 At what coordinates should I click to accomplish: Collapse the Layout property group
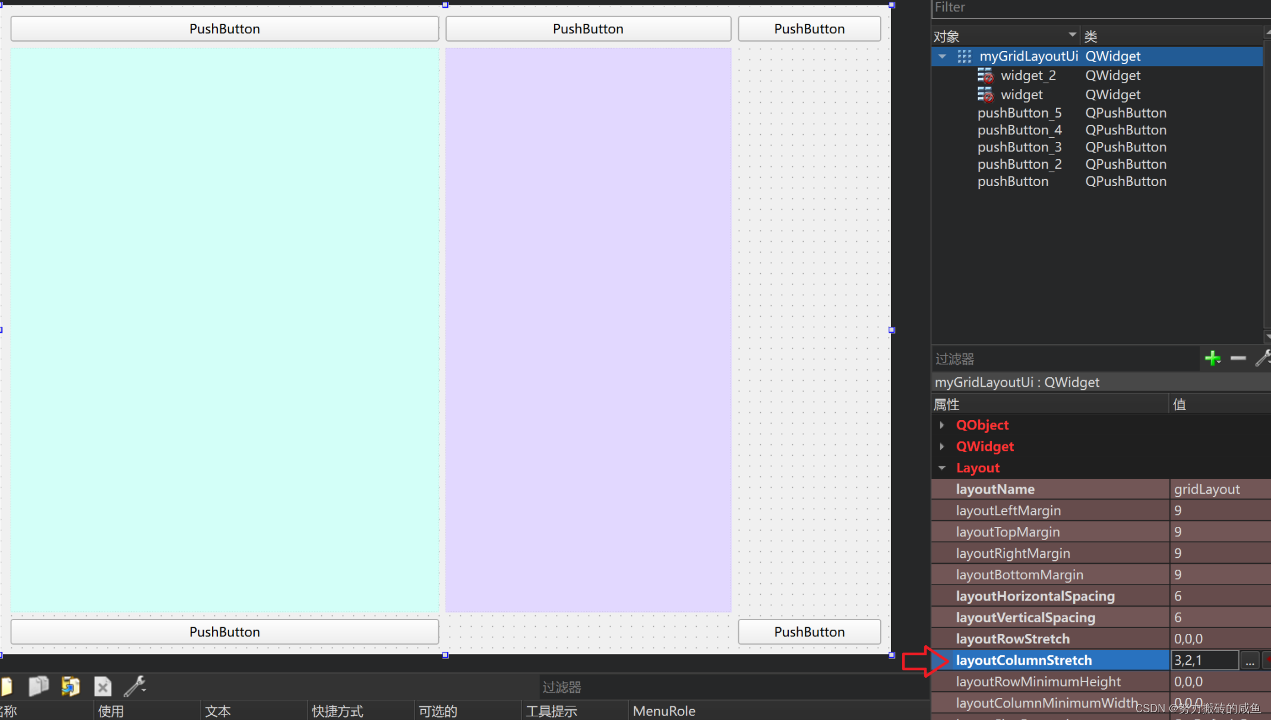942,468
